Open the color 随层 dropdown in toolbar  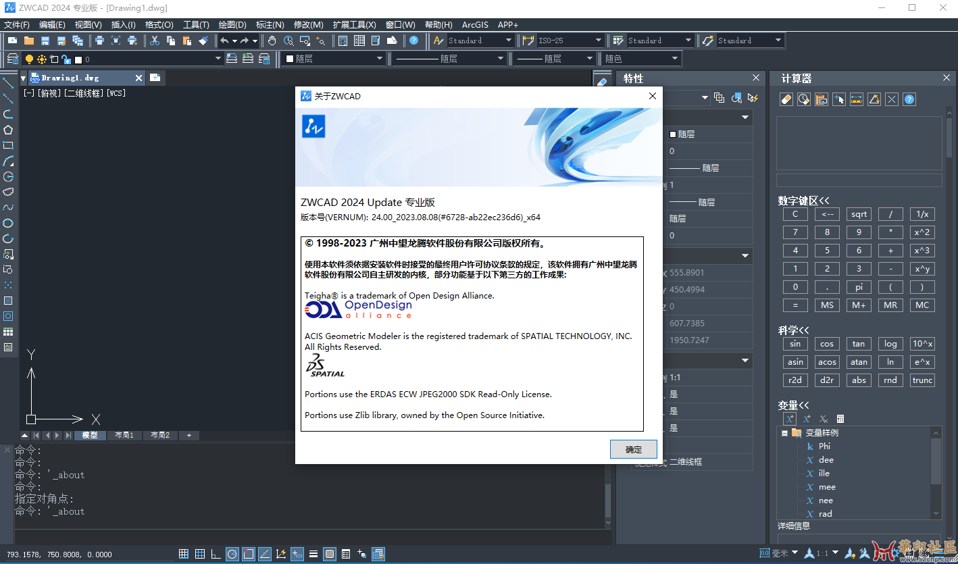click(334, 59)
